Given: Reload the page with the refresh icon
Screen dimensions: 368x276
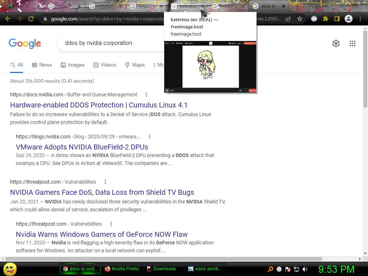Looking at the screenshot, I should tap(31, 19).
